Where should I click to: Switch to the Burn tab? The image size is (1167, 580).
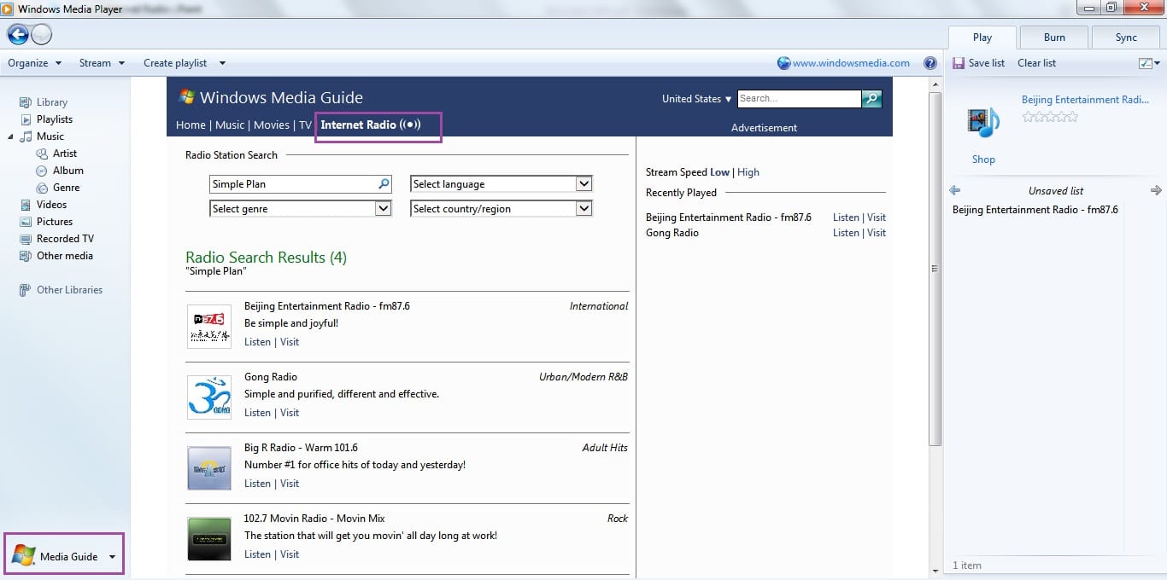pos(1054,38)
